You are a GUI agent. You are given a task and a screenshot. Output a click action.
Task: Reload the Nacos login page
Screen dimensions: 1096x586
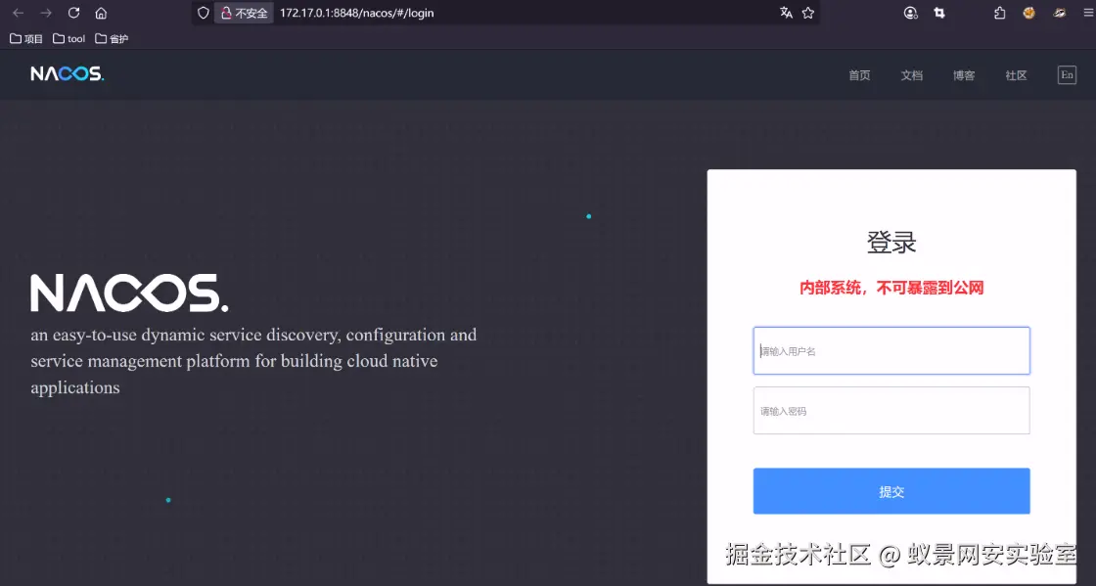[x=73, y=14]
